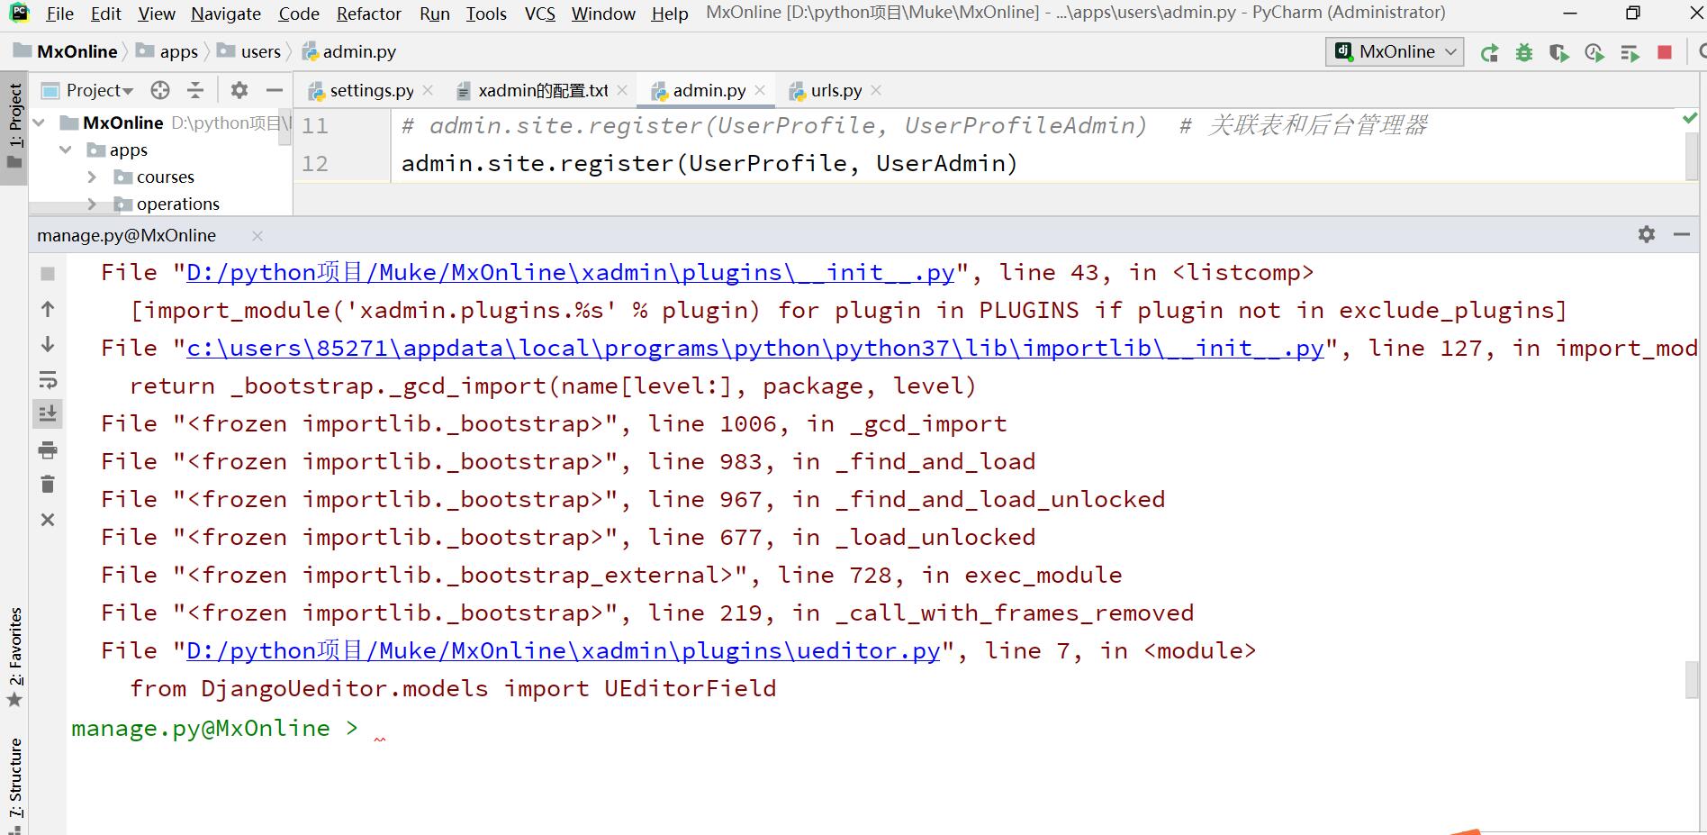The width and height of the screenshot is (1707, 835).
Task: Run MxOnline with coverage
Action: [x=1559, y=52]
